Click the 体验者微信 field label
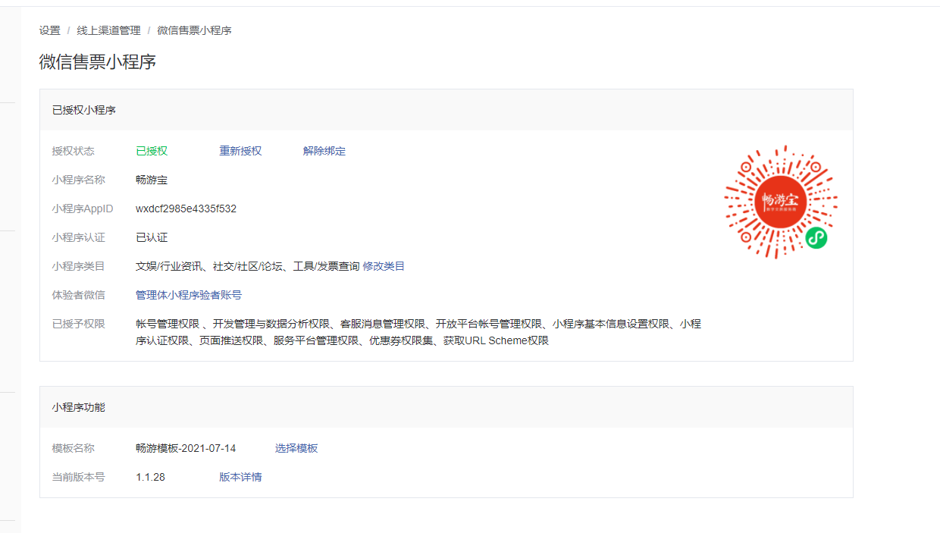 79,295
